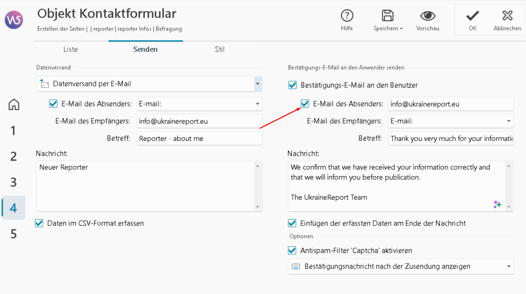
Task: Open the Vorschau eye preview icon
Action: click(x=427, y=16)
